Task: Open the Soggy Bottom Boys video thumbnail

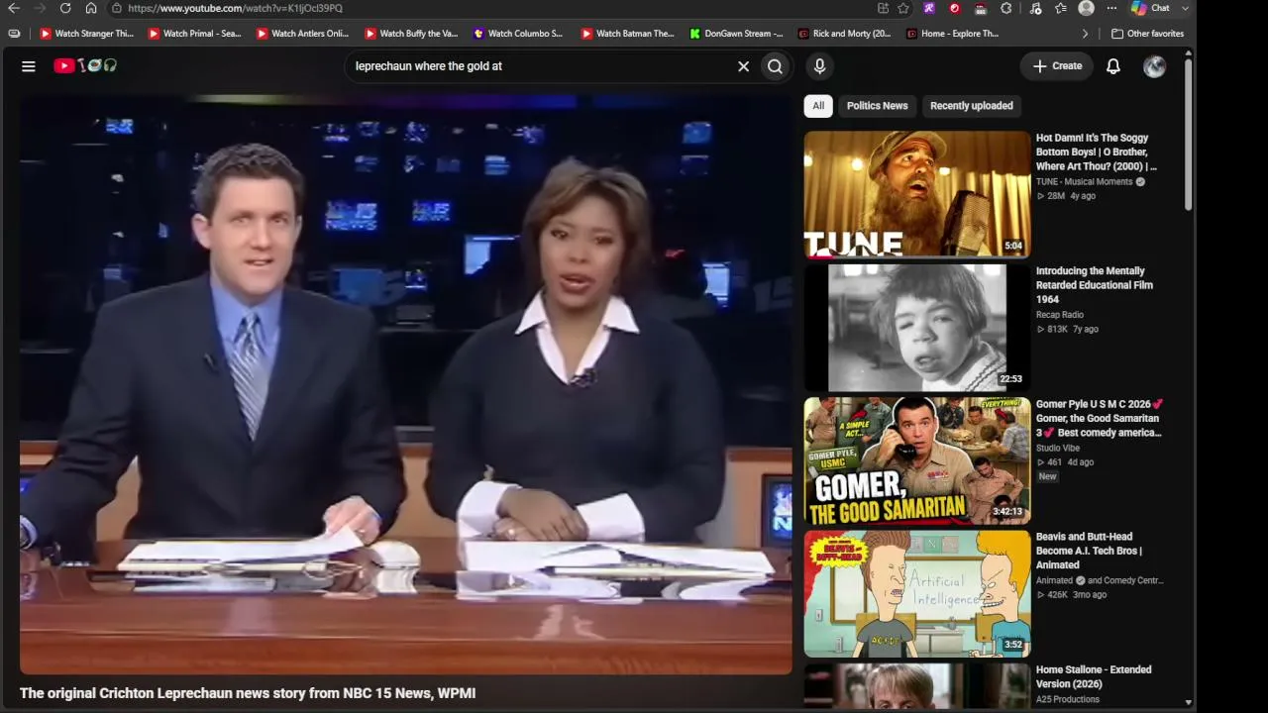Action: (x=917, y=194)
